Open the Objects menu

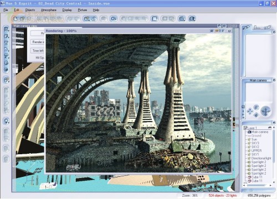click(30, 10)
